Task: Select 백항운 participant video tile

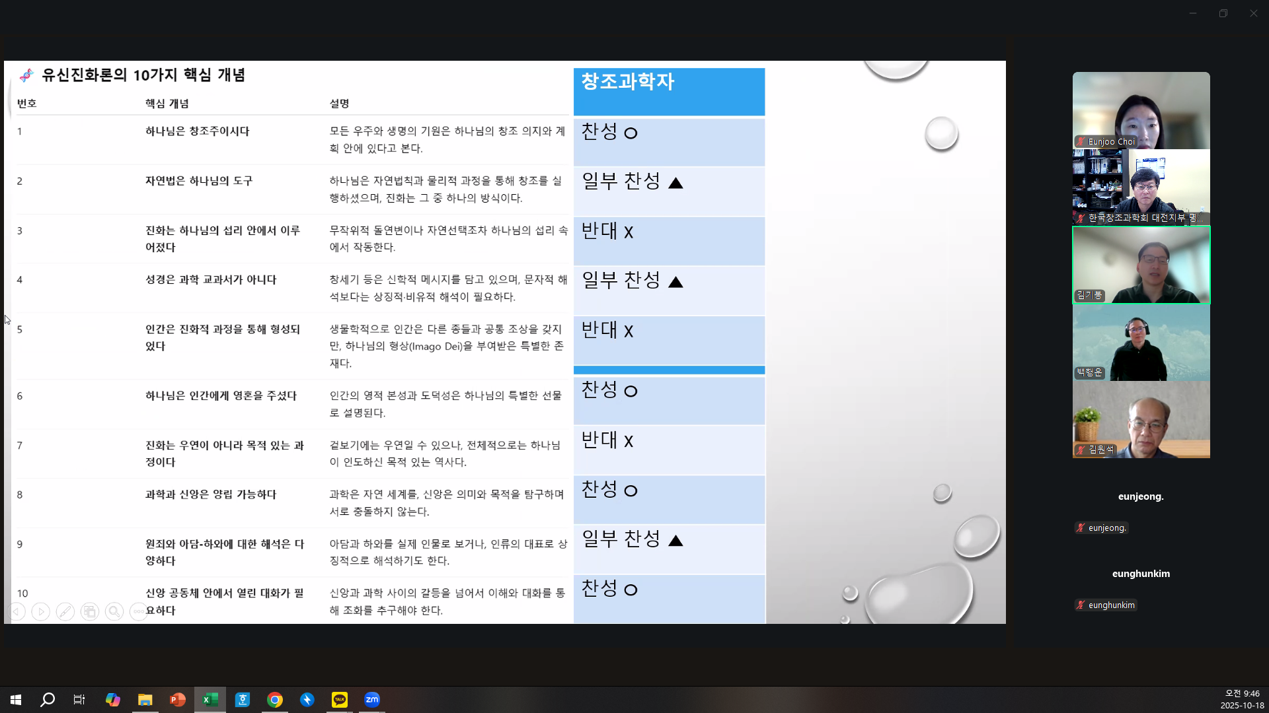Action: (1141, 342)
